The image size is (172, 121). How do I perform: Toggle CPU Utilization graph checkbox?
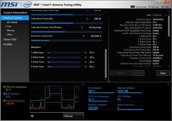coord(4,94)
